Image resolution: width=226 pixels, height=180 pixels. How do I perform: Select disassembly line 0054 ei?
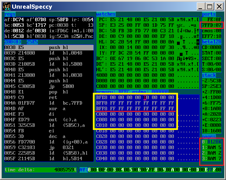[49, 131]
